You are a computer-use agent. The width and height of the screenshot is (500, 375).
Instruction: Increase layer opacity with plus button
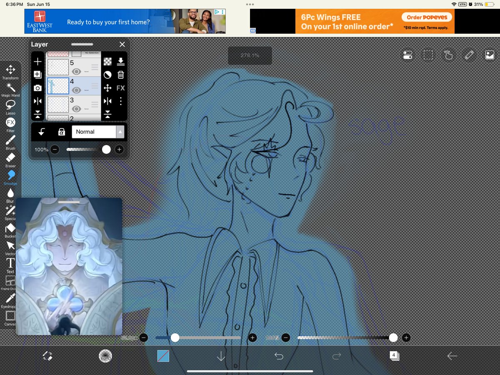pos(119,149)
